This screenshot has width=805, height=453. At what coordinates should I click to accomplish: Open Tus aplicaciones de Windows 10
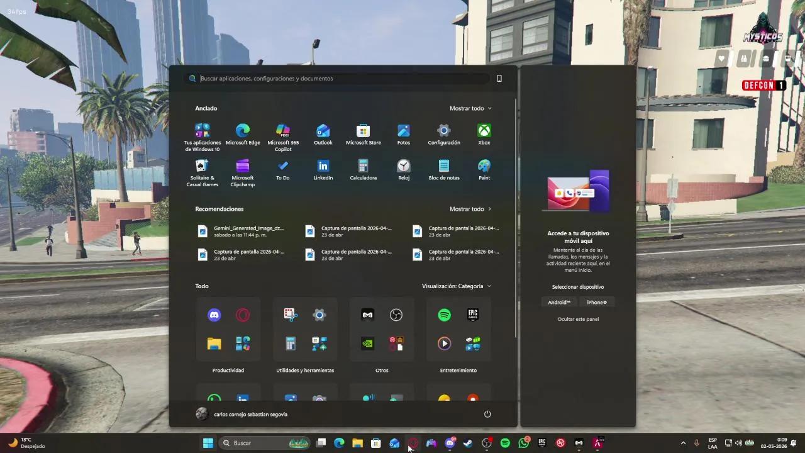203,137
